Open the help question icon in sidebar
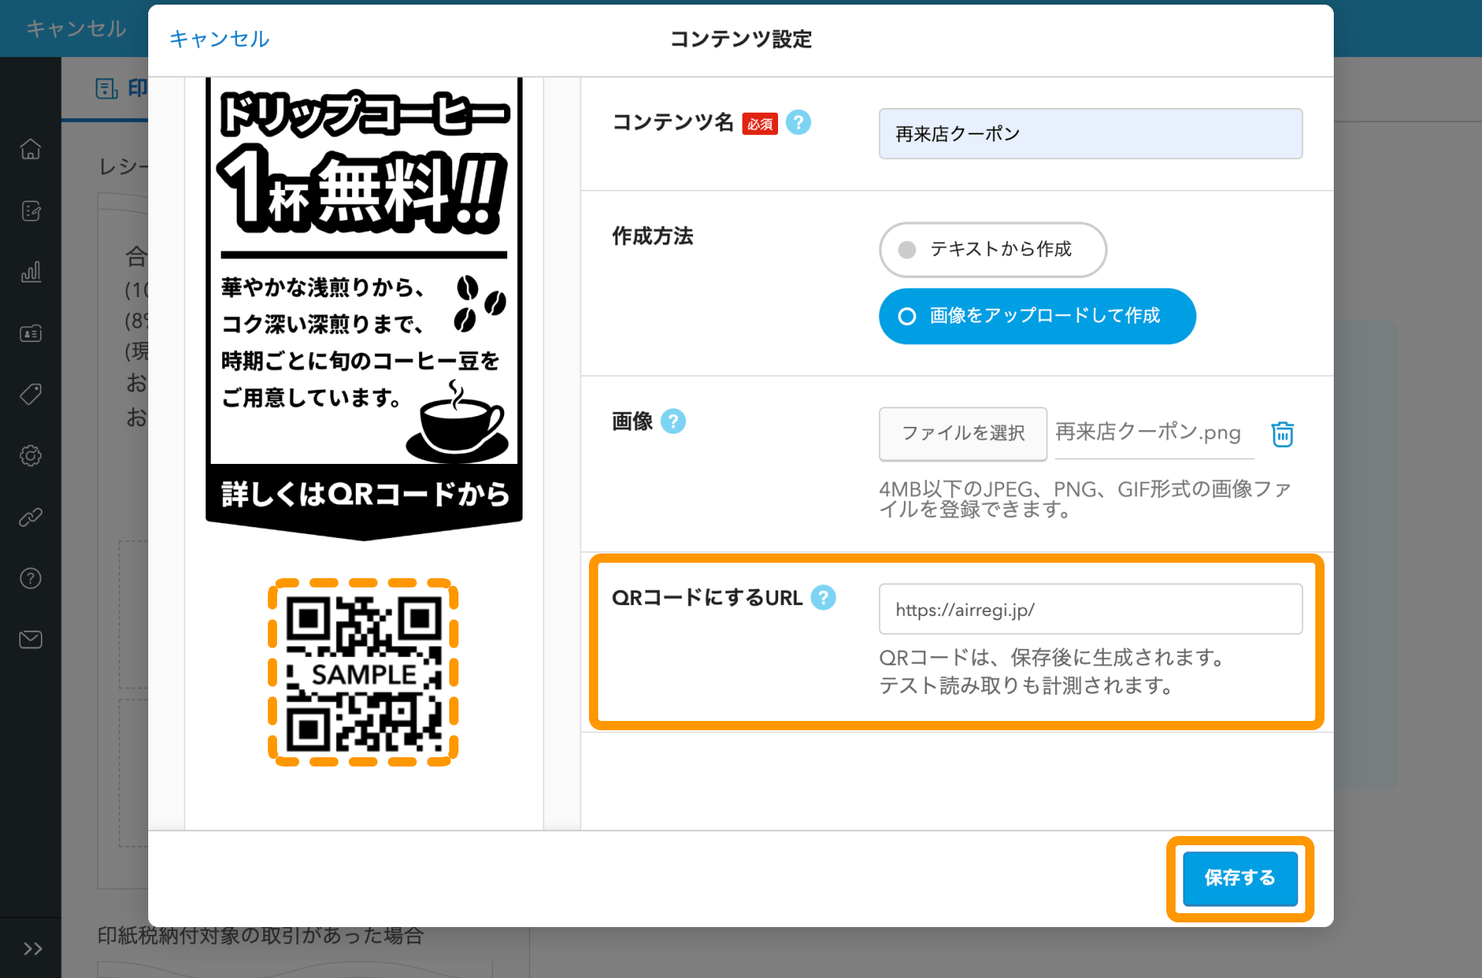The width and height of the screenshot is (1482, 978). (x=31, y=578)
